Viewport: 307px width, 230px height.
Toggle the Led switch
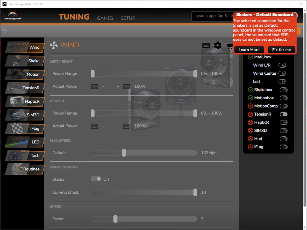282,82
